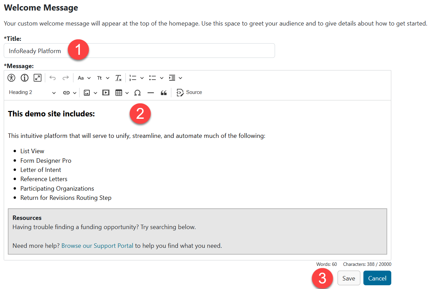Click the indent/alignment icon

pos(172,78)
